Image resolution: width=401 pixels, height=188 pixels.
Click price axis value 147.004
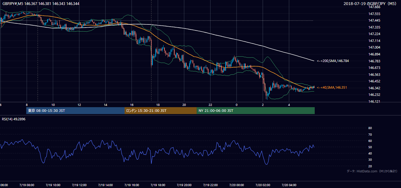pos(375,48)
